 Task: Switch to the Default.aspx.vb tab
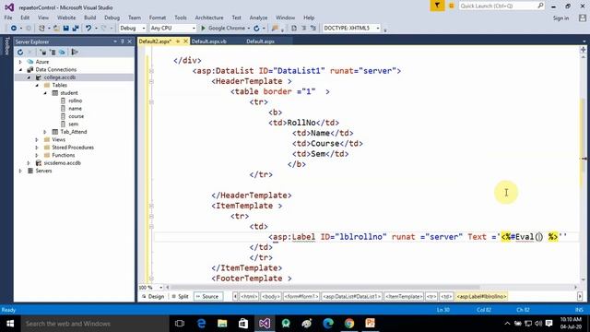coord(209,41)
